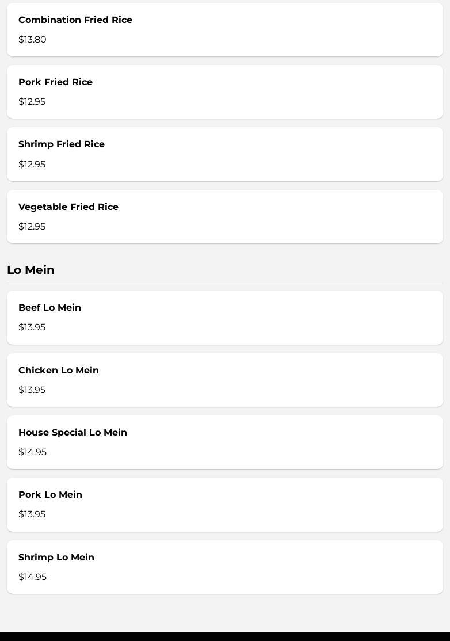Click the House Special Lo Mein $14.95 price
Viewport: 450px width, 641px height.
pyautogui.click(x=32, y=452)
